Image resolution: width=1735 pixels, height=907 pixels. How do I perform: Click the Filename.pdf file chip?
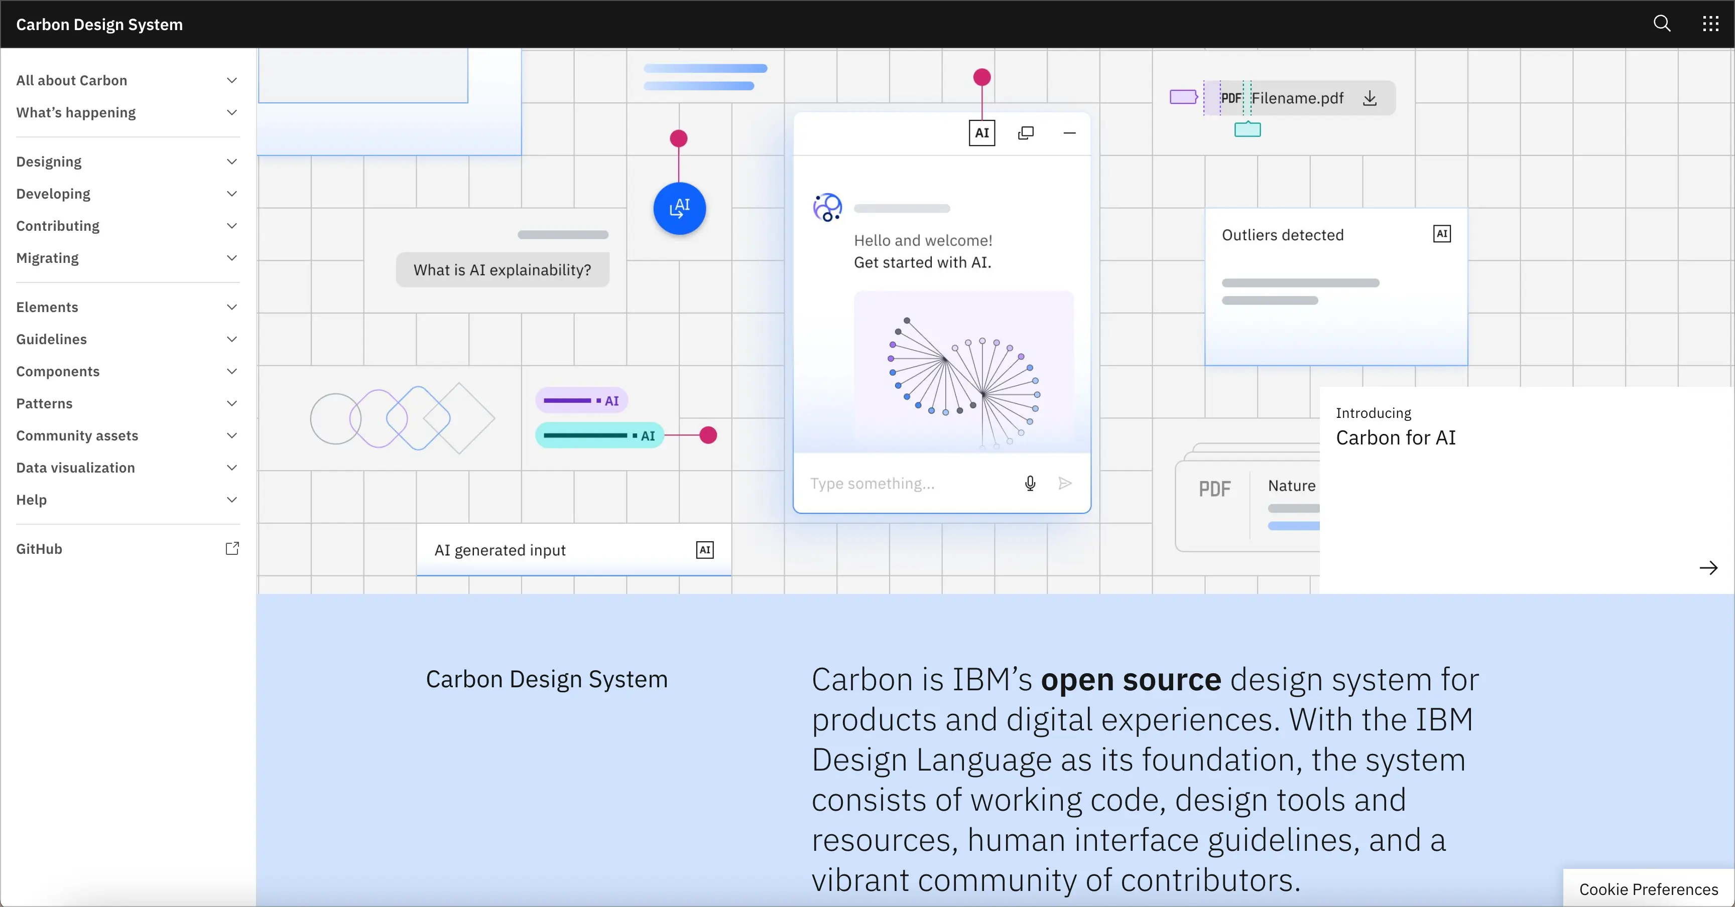pos(1299,98)
